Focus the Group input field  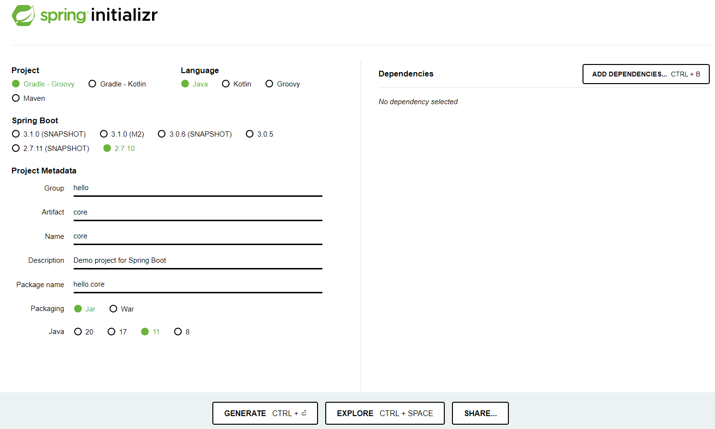[198, 188]
